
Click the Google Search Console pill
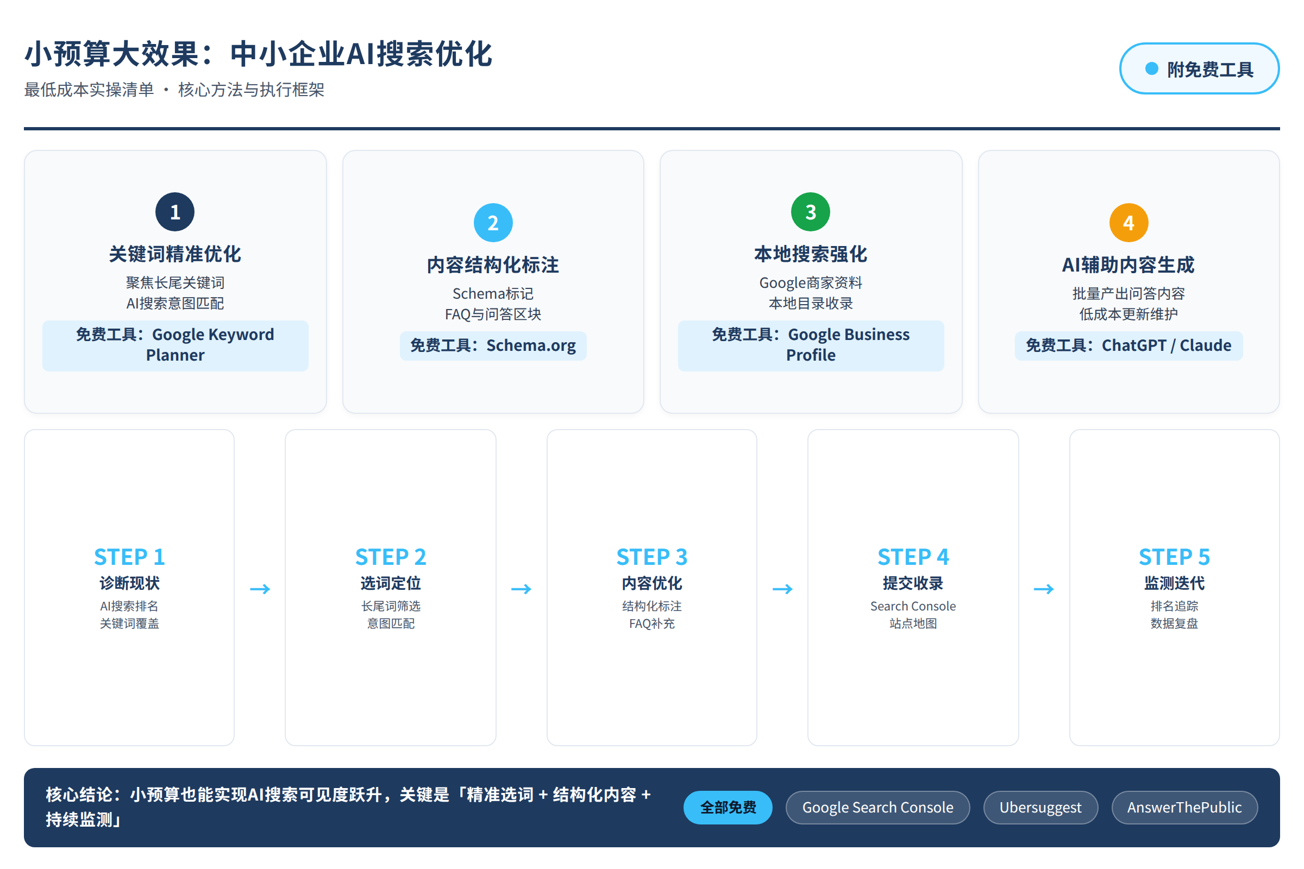click(877, 808)
